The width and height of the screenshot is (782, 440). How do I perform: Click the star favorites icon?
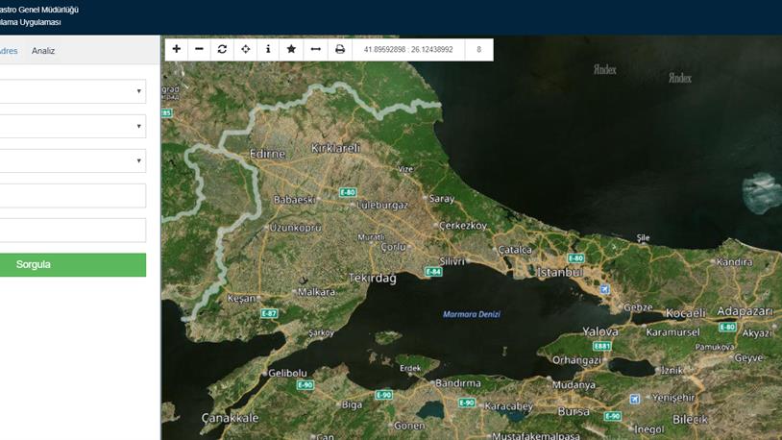291,49
